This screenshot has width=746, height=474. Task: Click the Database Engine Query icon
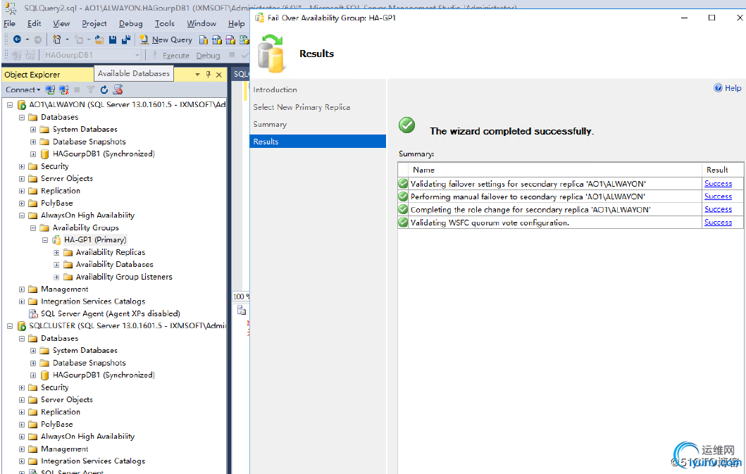click(x=204, y=39)
